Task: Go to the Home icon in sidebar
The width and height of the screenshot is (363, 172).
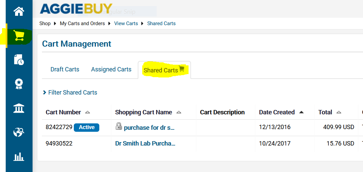Action: 19,11
